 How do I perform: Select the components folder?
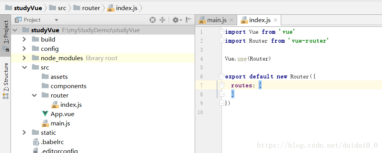68,86
